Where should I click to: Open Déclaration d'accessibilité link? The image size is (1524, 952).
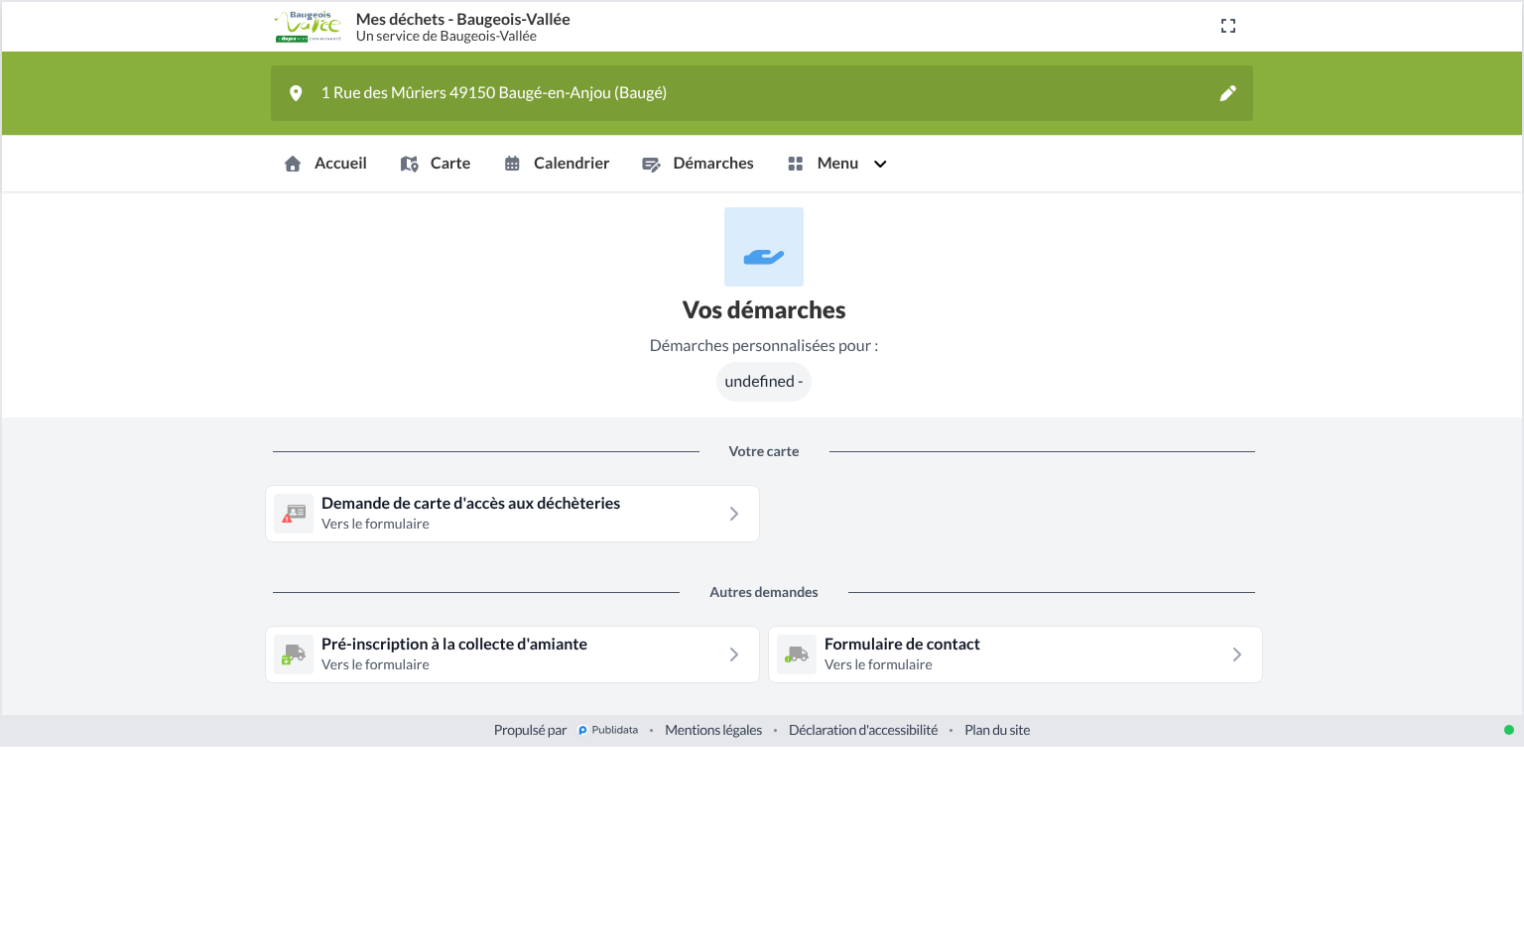point(863,731)
